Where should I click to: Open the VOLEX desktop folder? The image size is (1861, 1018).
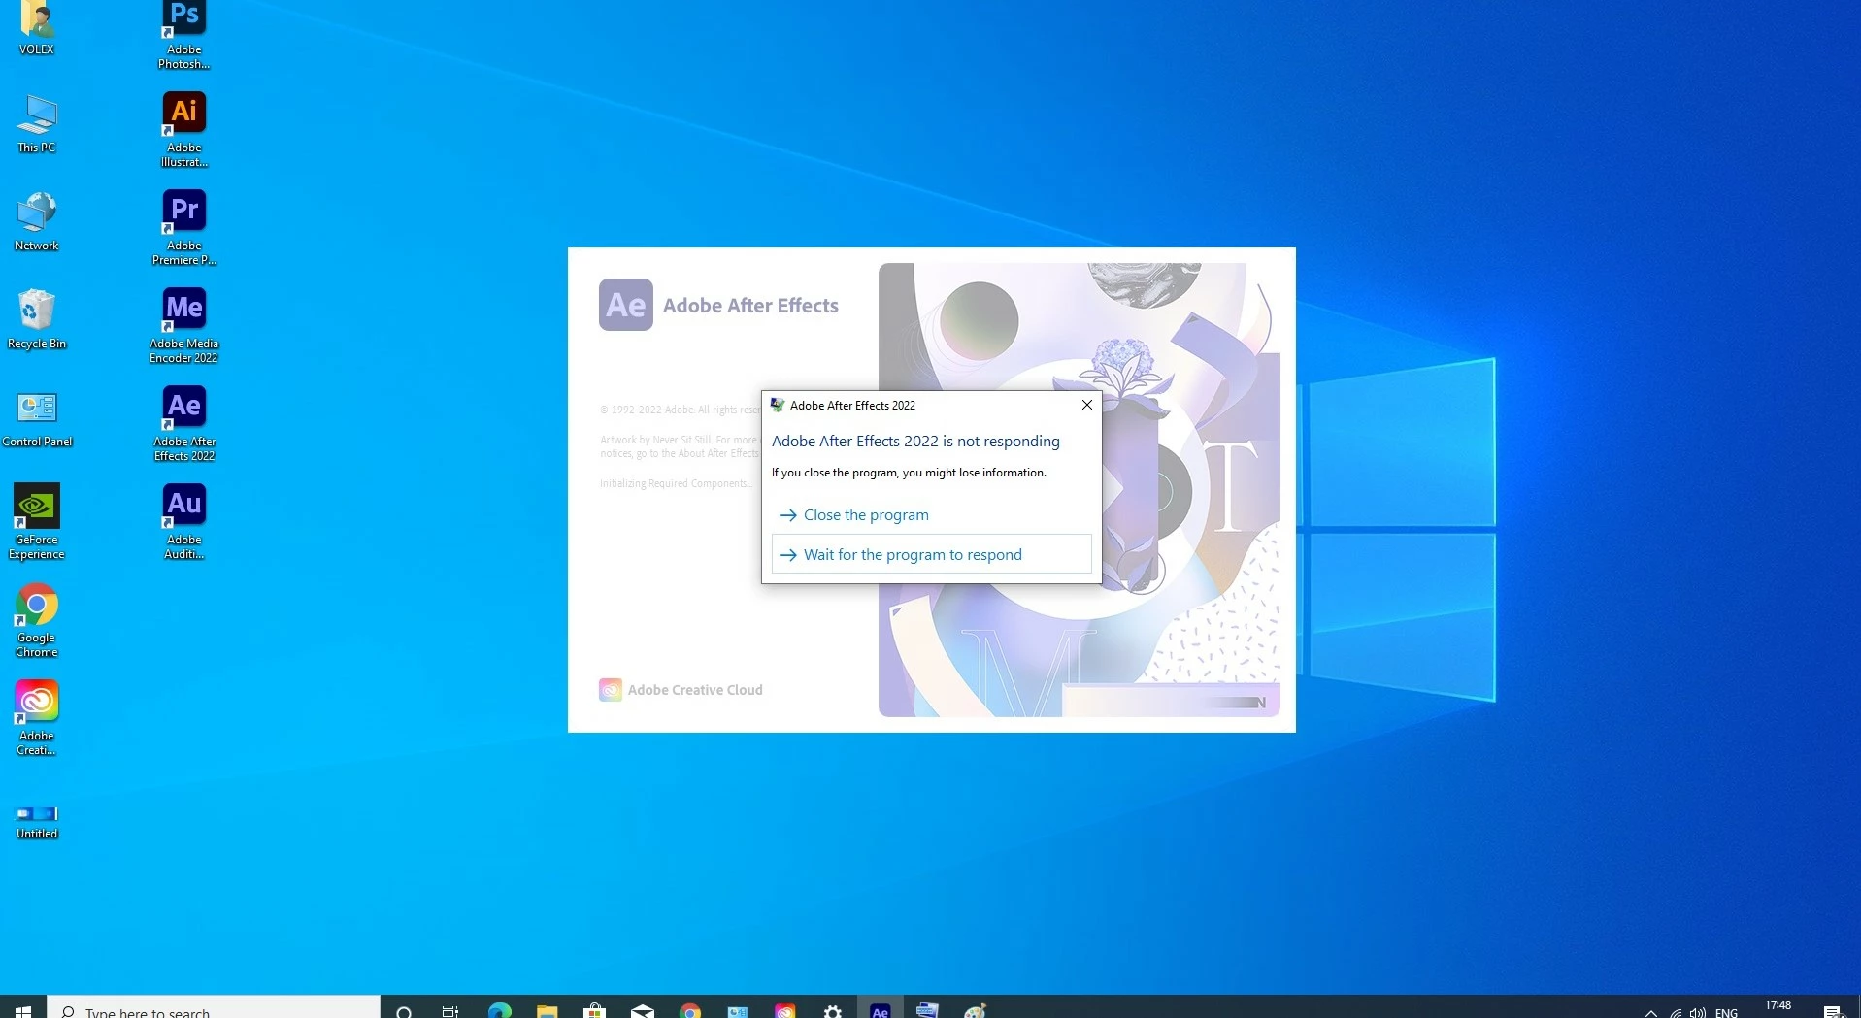[x=37, y=27]
